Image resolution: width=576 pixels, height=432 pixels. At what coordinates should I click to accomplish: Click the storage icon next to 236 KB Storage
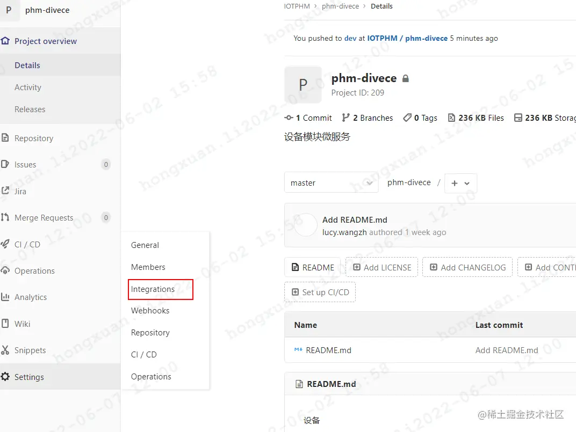coord(518,118)
